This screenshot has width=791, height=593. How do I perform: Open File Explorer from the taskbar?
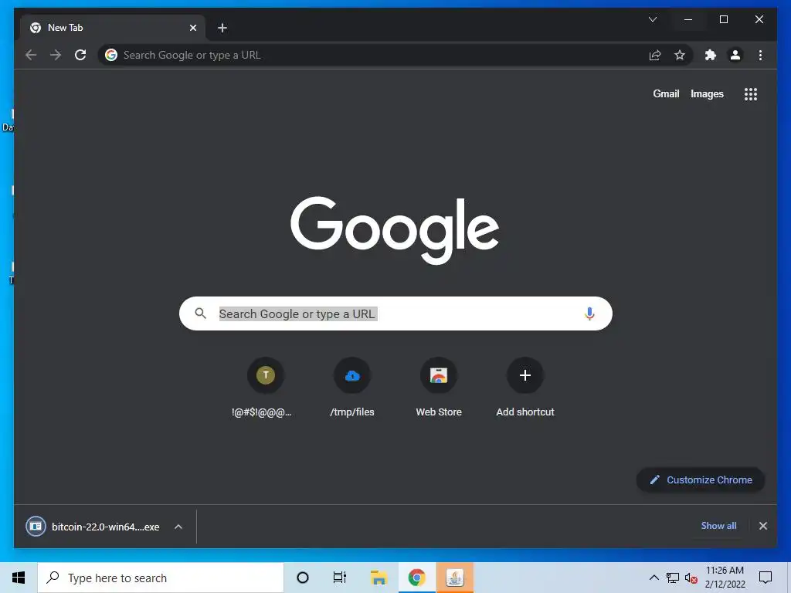coord(379,578)
